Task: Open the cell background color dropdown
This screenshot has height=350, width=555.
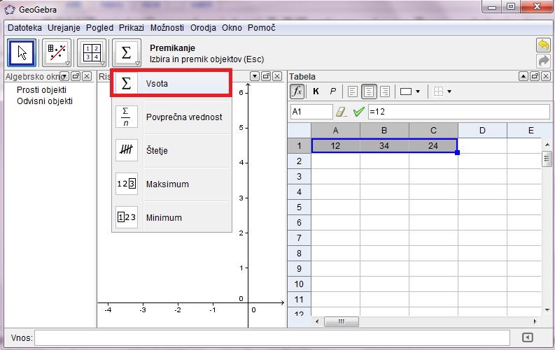Action: [410, 92]
